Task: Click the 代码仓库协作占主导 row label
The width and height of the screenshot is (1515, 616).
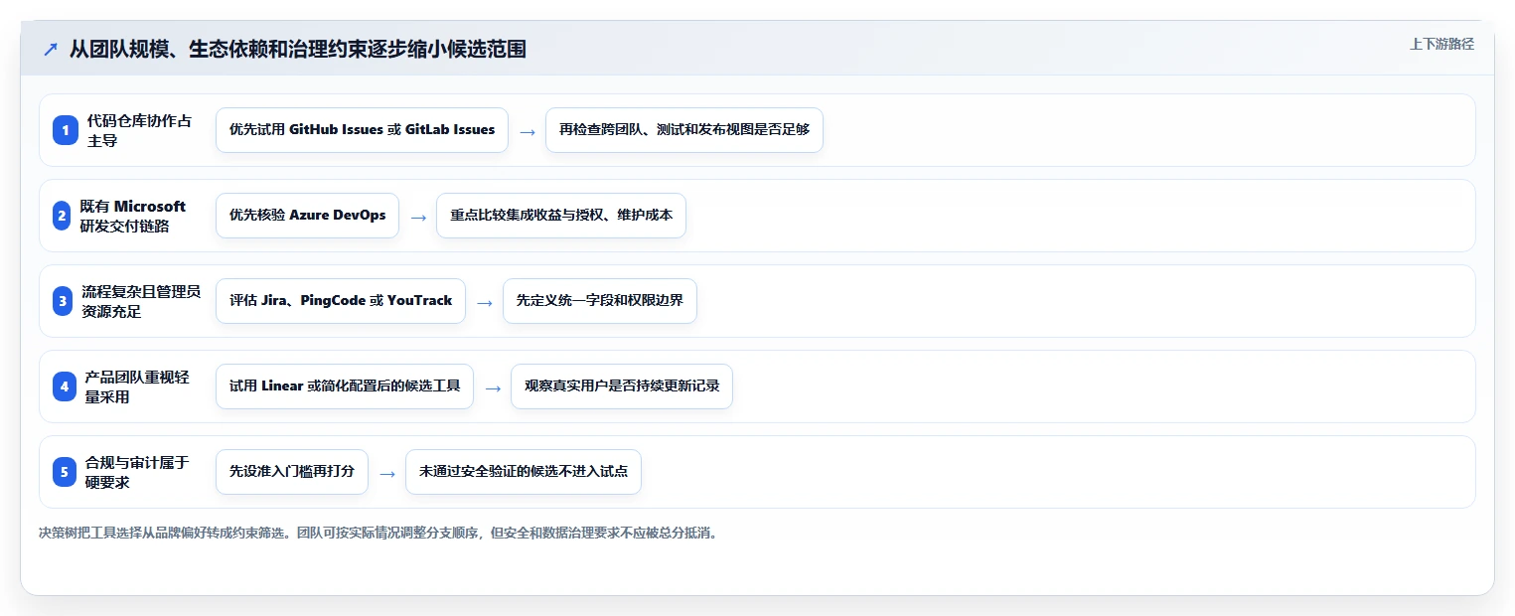Action: (x=139, y=130)
